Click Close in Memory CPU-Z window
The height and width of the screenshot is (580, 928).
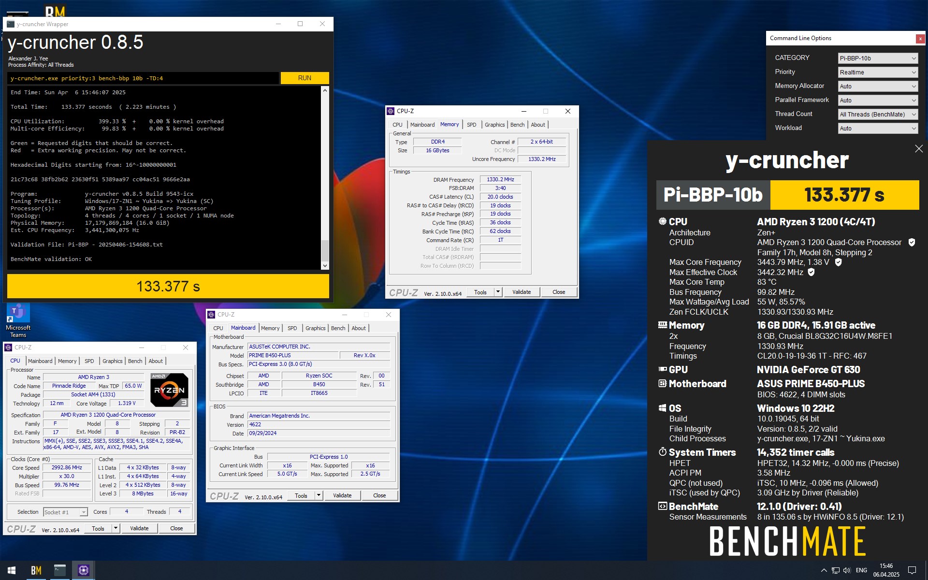click(x=559, y=292)
